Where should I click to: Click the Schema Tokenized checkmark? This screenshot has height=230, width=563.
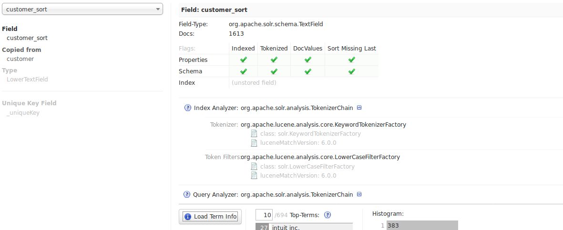click(x=274, y=71)
